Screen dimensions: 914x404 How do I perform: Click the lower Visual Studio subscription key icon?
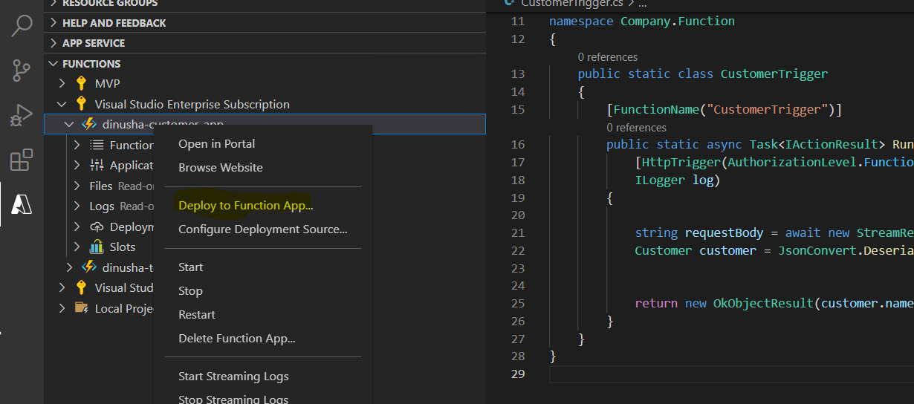tap(82, 287)
